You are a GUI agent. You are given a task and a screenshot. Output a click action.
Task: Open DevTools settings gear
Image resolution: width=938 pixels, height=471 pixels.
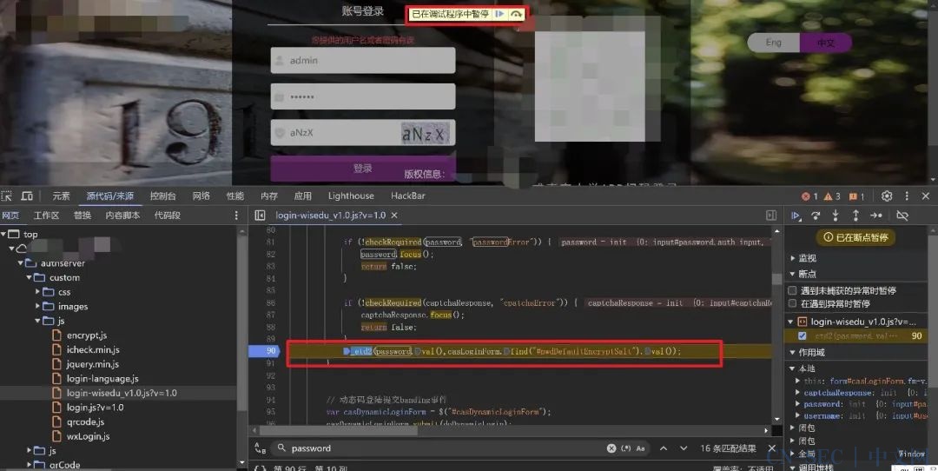tap(887, 196)
